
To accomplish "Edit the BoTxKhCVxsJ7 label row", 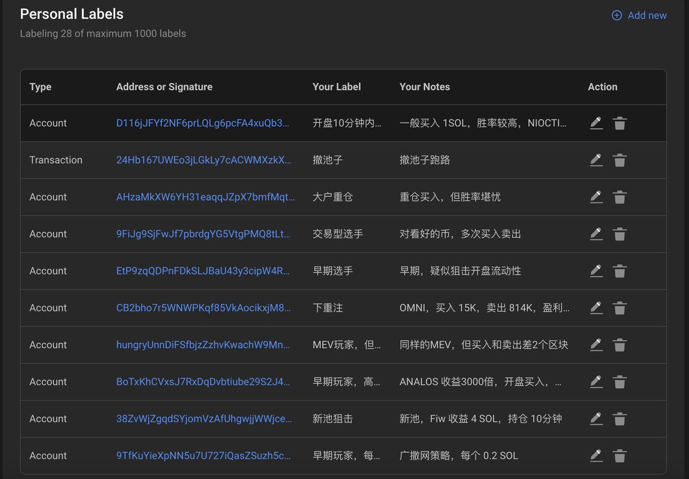I will [596, 381].
